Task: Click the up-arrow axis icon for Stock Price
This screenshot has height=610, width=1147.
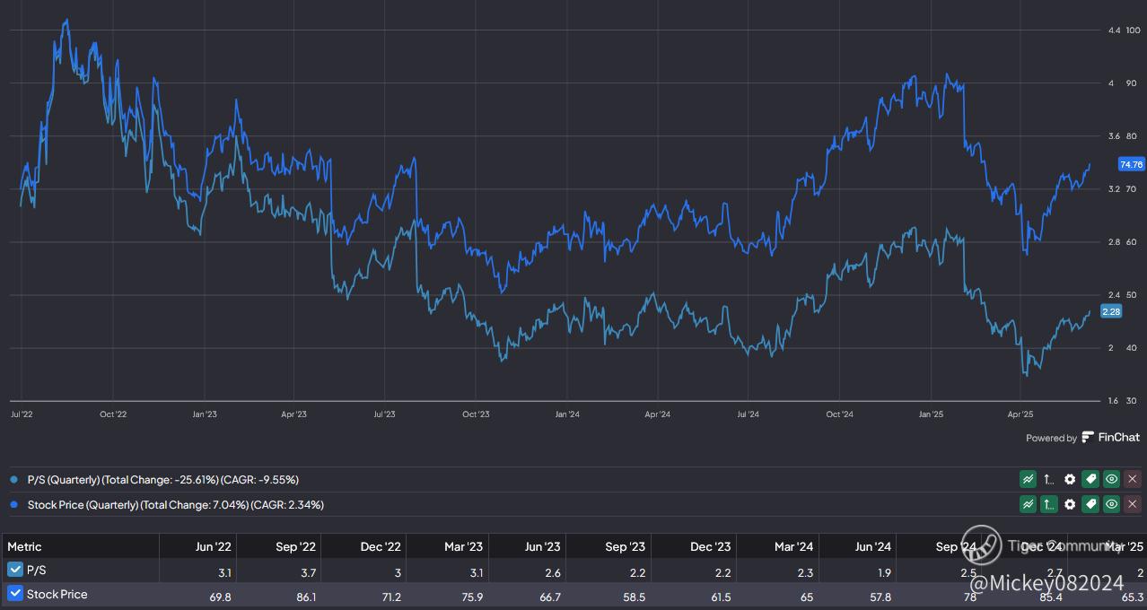Action: 1048,505
